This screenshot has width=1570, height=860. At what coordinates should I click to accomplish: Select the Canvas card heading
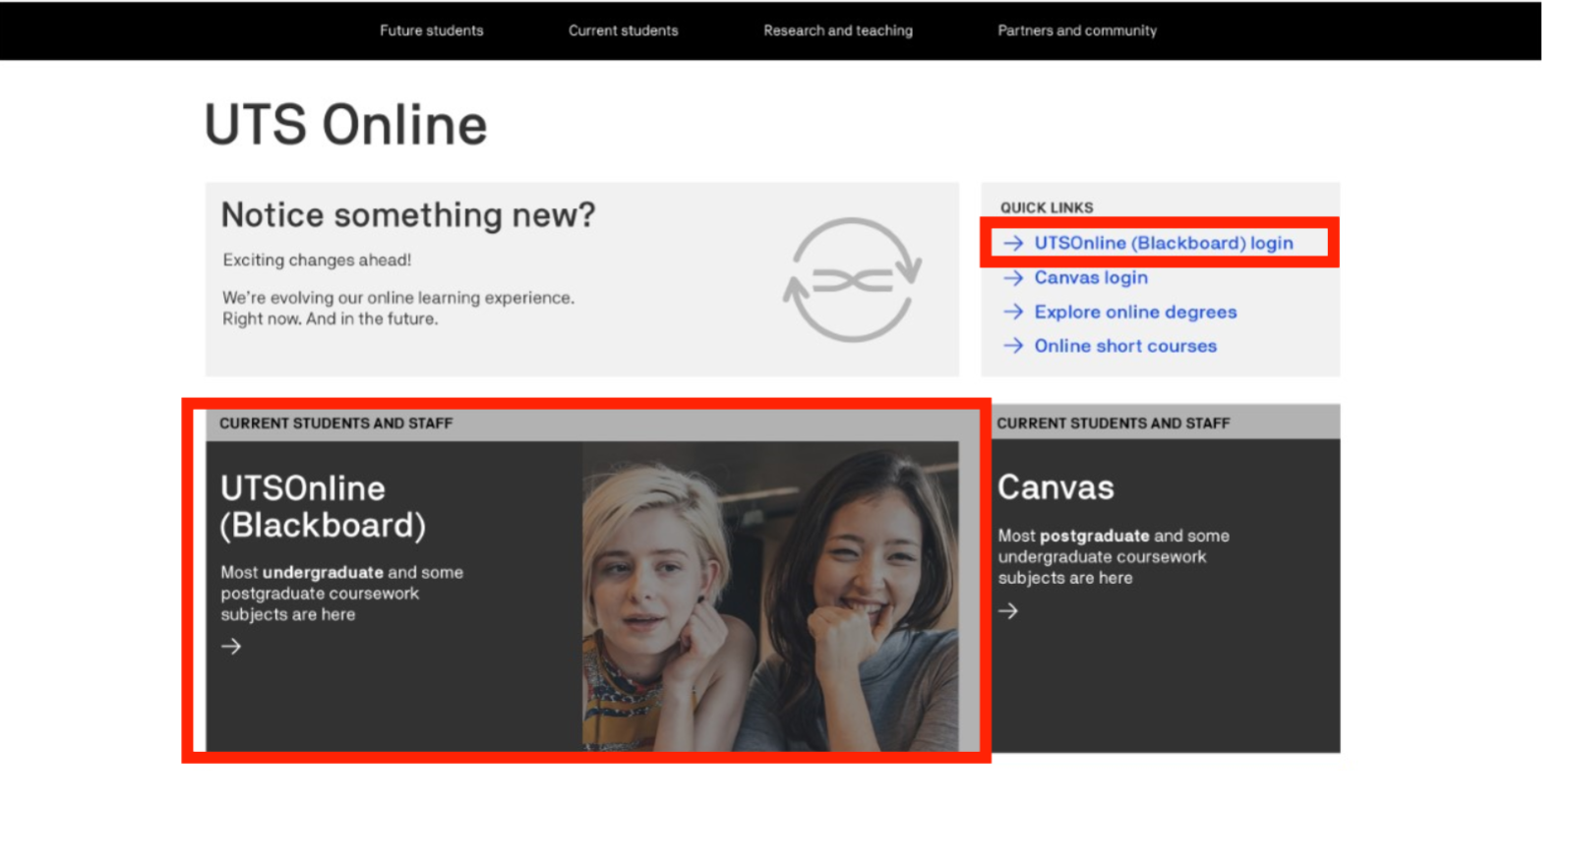click(x=1056, y=487)
